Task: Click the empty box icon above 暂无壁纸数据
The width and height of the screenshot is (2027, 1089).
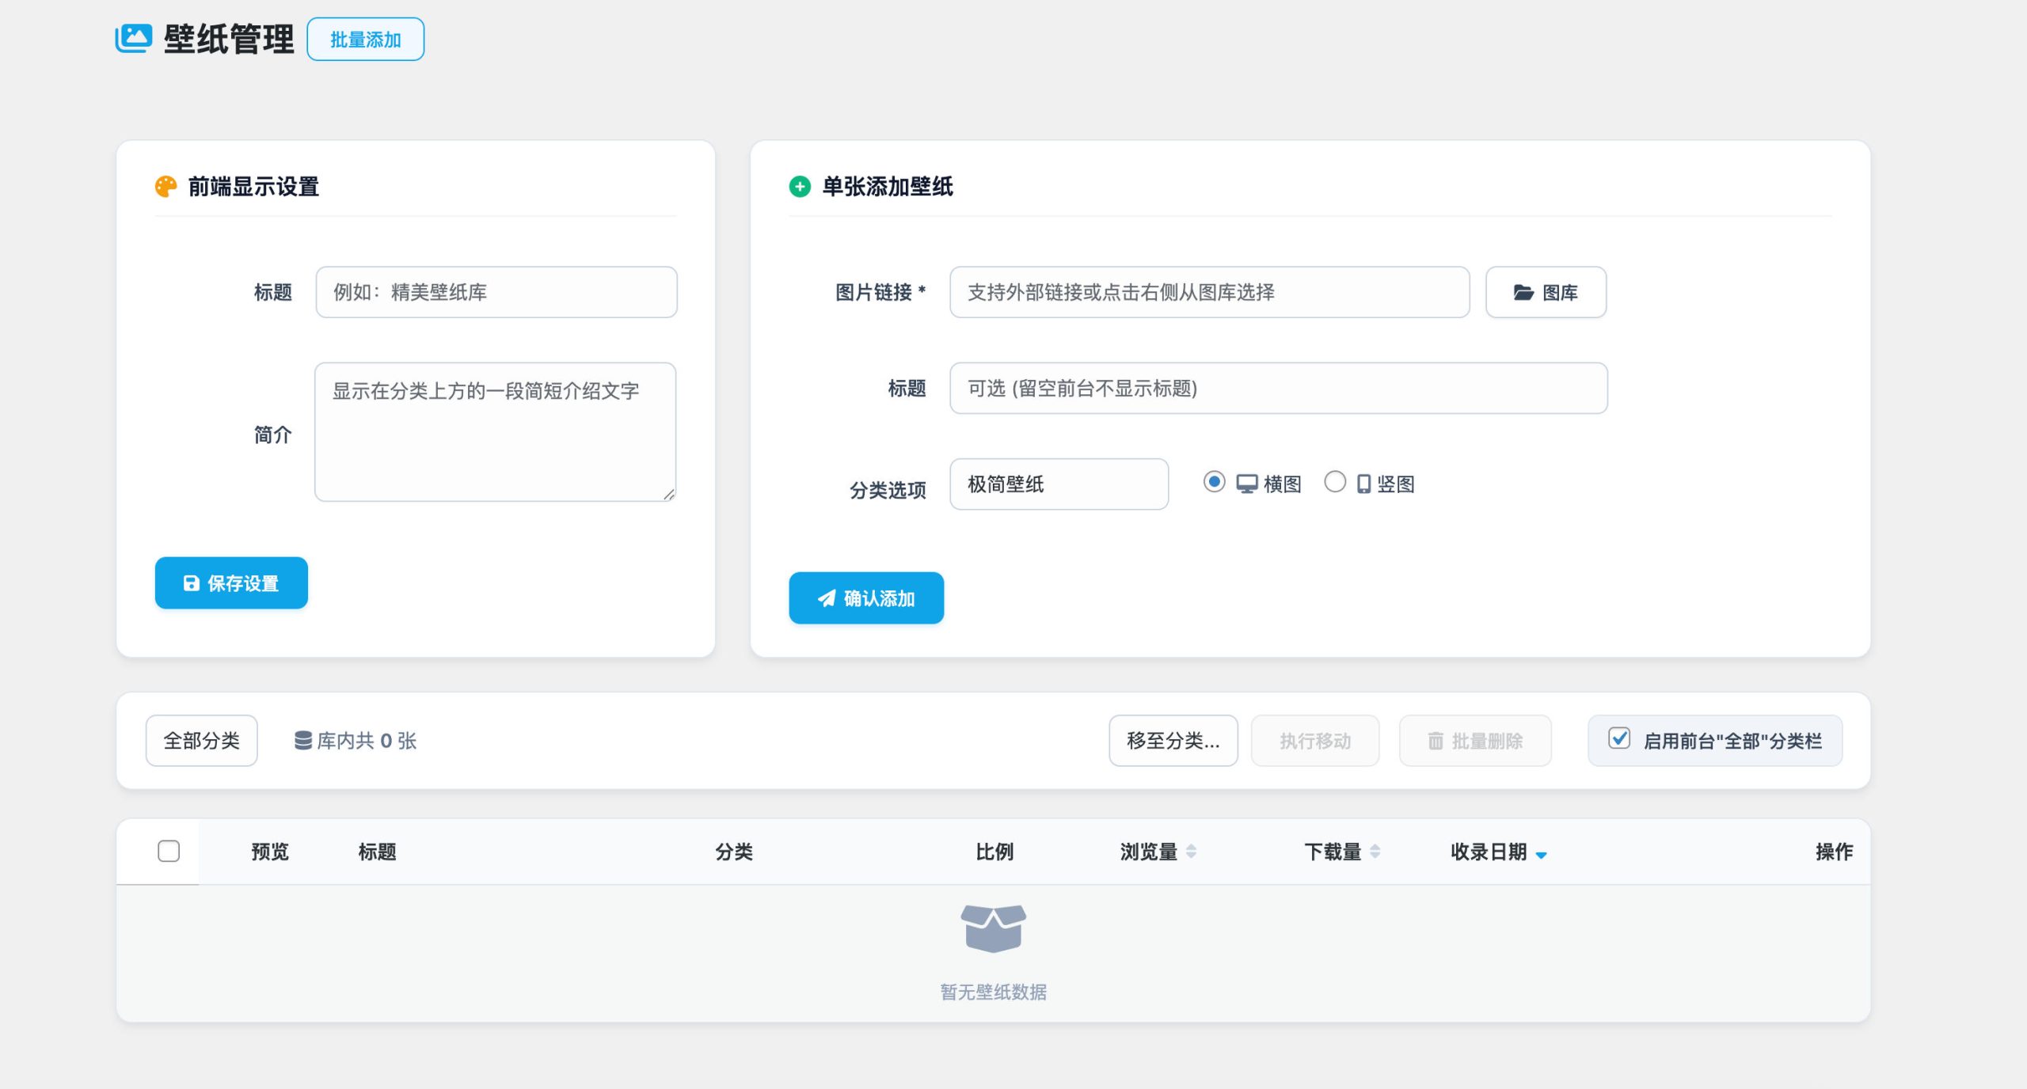Action: click(x=993, y=928)
